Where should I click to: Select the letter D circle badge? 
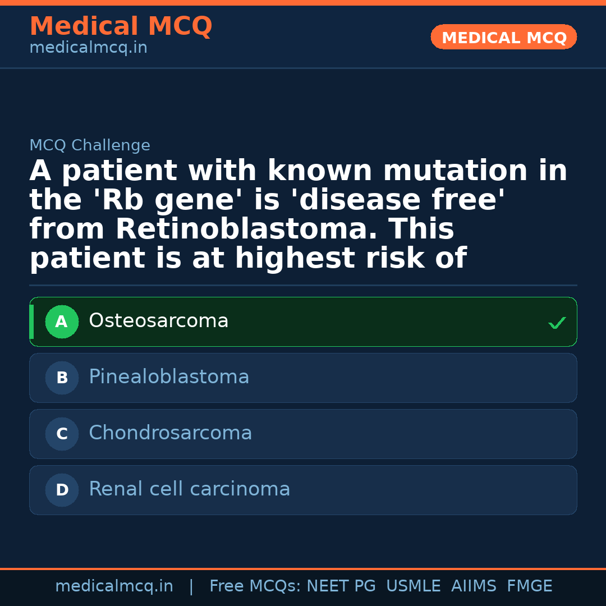point(62,490)
